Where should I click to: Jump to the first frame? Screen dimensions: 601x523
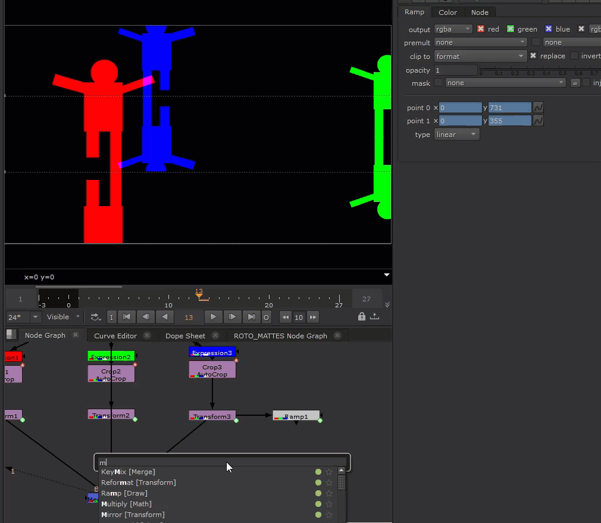click(x=127, y=317)
